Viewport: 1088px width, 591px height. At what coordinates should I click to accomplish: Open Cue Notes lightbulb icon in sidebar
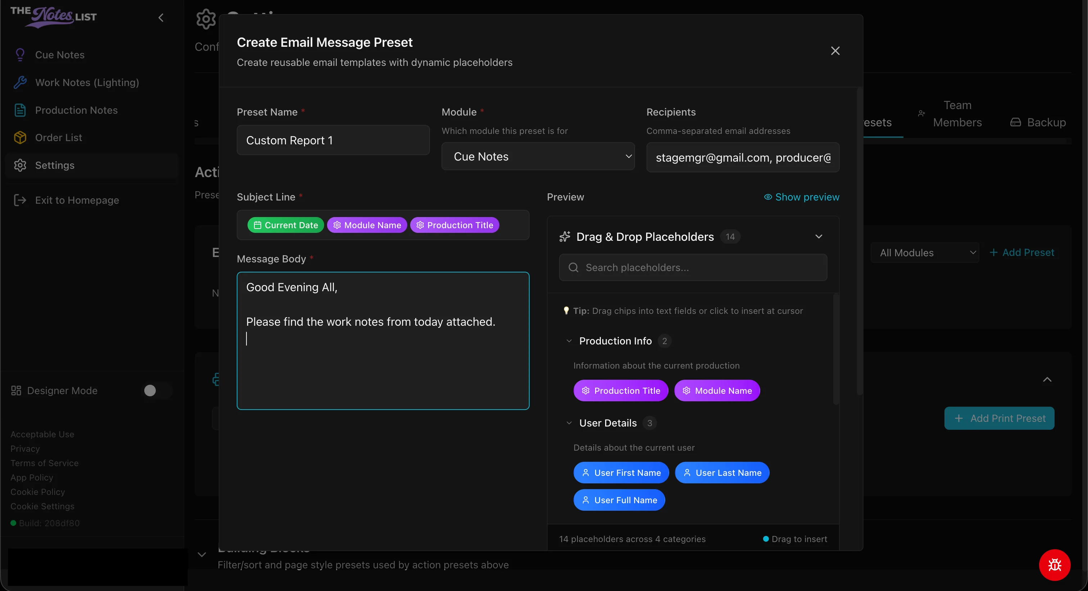20,55
